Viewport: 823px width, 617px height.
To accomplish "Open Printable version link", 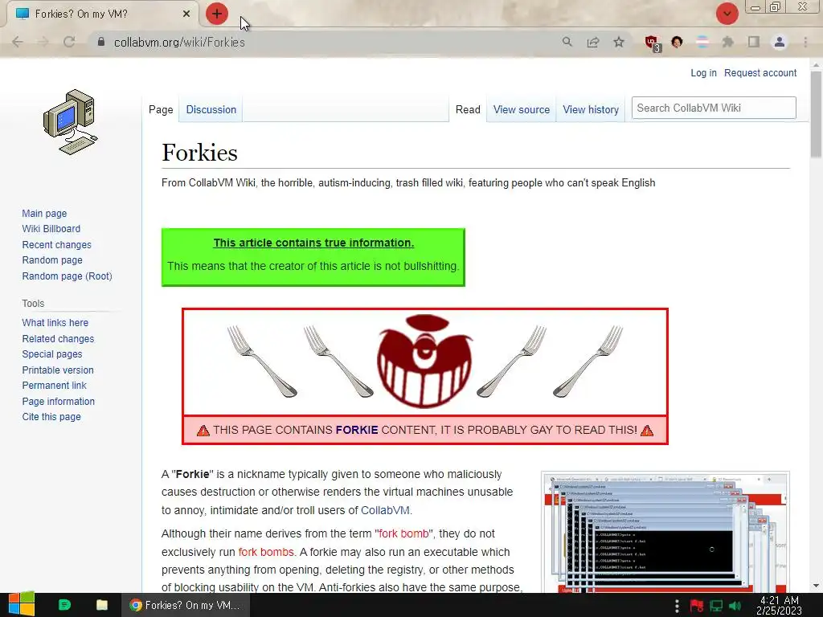I will tap(58, 370).
